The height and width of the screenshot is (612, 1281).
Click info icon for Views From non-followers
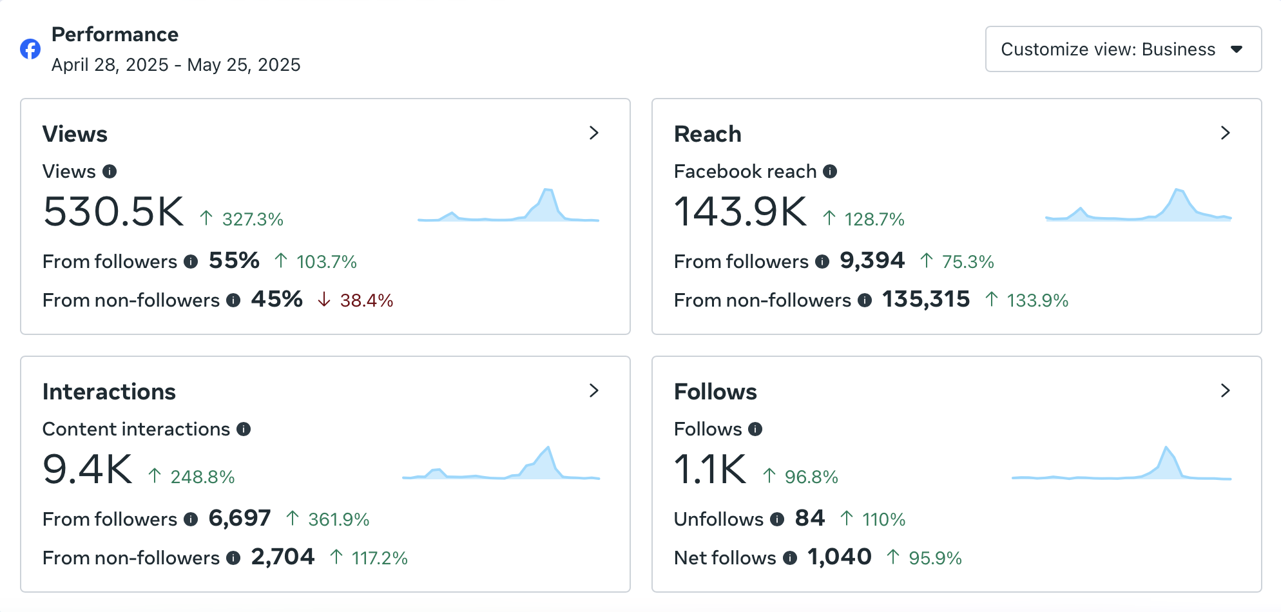[x=233, y=300]
